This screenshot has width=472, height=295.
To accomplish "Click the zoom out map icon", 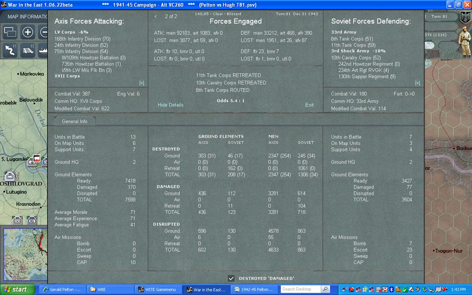I will (x=43, y=32).
